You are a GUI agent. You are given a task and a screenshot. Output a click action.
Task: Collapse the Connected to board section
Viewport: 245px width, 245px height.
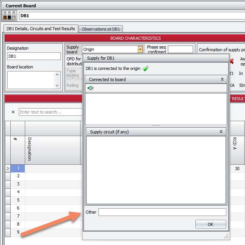tap(222, 80)
